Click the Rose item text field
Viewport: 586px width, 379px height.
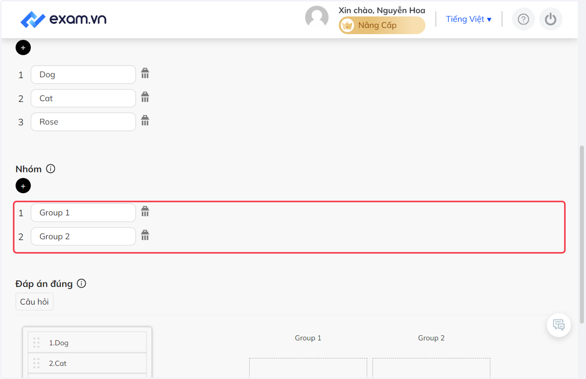coord(83,122)
